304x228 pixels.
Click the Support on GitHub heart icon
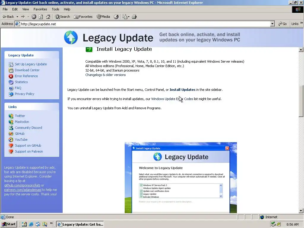point(11,145)
